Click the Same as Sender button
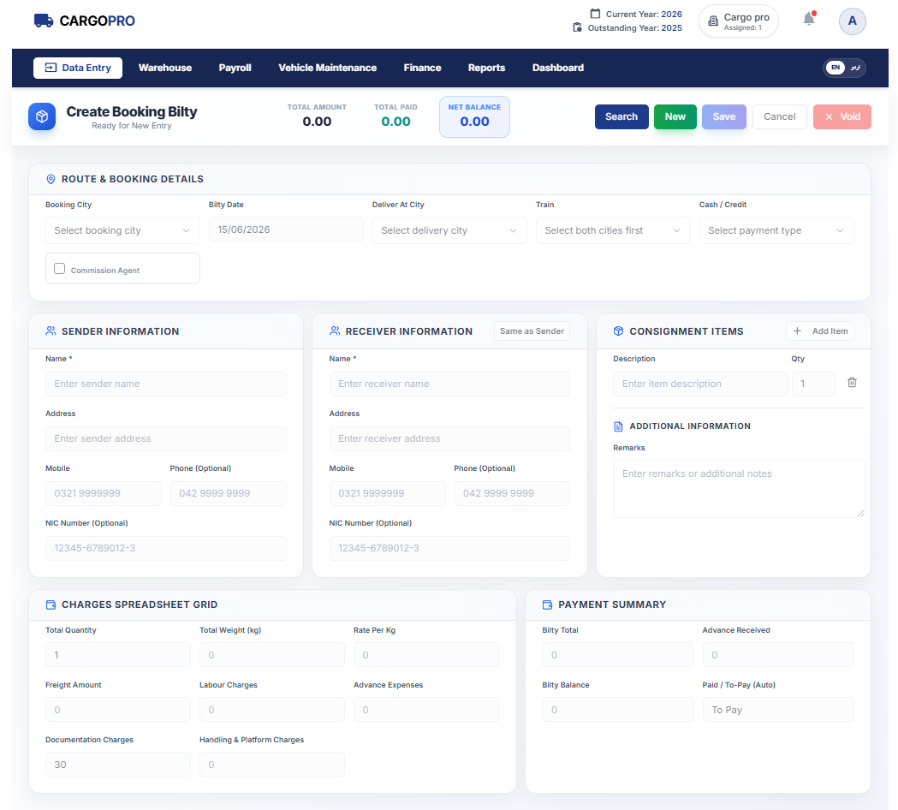 tap(532, 331)
